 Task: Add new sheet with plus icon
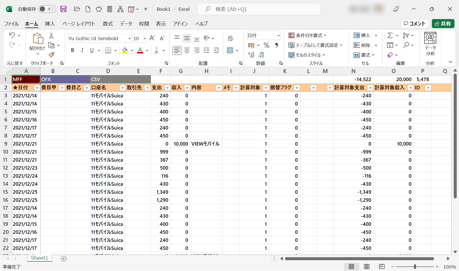pos(64,258)
